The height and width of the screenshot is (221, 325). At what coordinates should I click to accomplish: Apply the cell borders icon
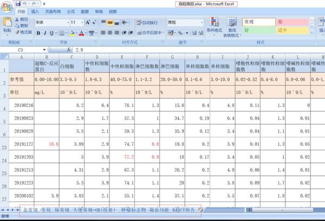click(62, 33)
